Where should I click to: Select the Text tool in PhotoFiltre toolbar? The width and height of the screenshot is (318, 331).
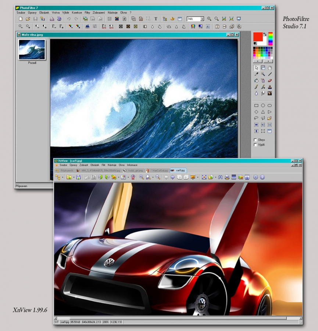click(x=156, y=19)
